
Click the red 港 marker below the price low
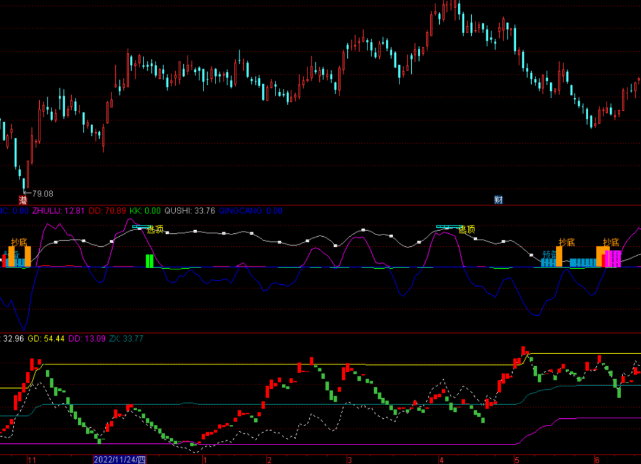click(x=23, y=200)
